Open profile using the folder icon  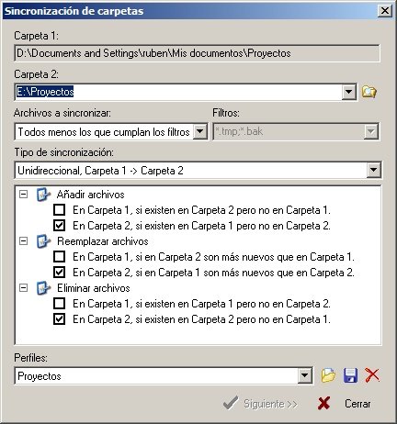pos(328,375)
